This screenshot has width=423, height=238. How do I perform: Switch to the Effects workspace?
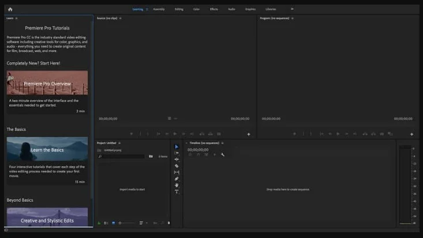pos(214,9)
